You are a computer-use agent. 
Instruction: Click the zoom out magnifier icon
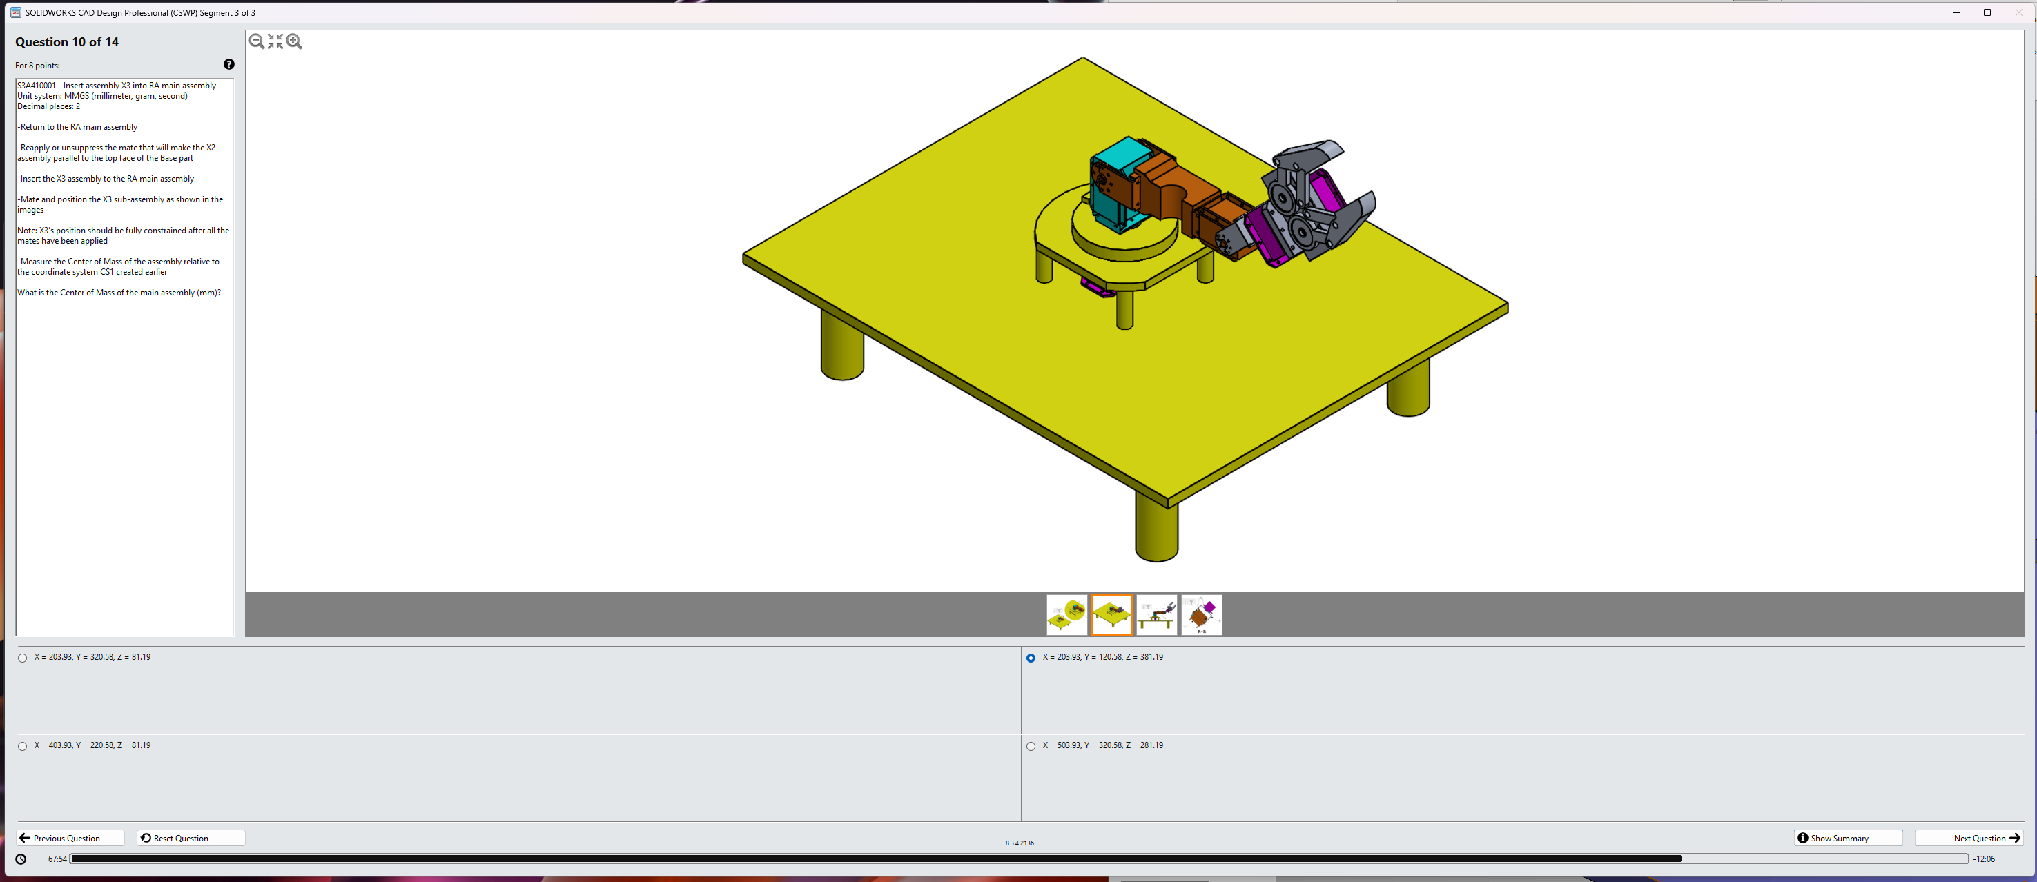(x=256, y=41)
